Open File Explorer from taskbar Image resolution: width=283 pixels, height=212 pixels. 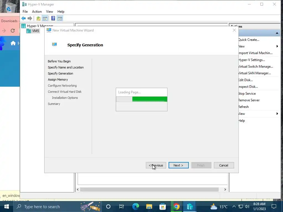[x=149, y=206]
